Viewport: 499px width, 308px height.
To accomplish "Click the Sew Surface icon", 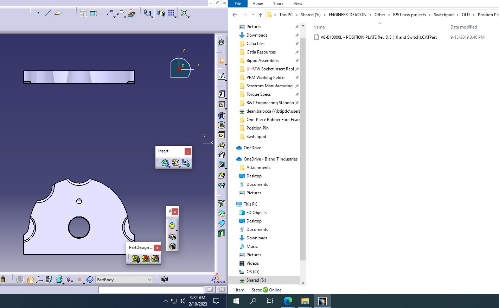I will 221,233.
